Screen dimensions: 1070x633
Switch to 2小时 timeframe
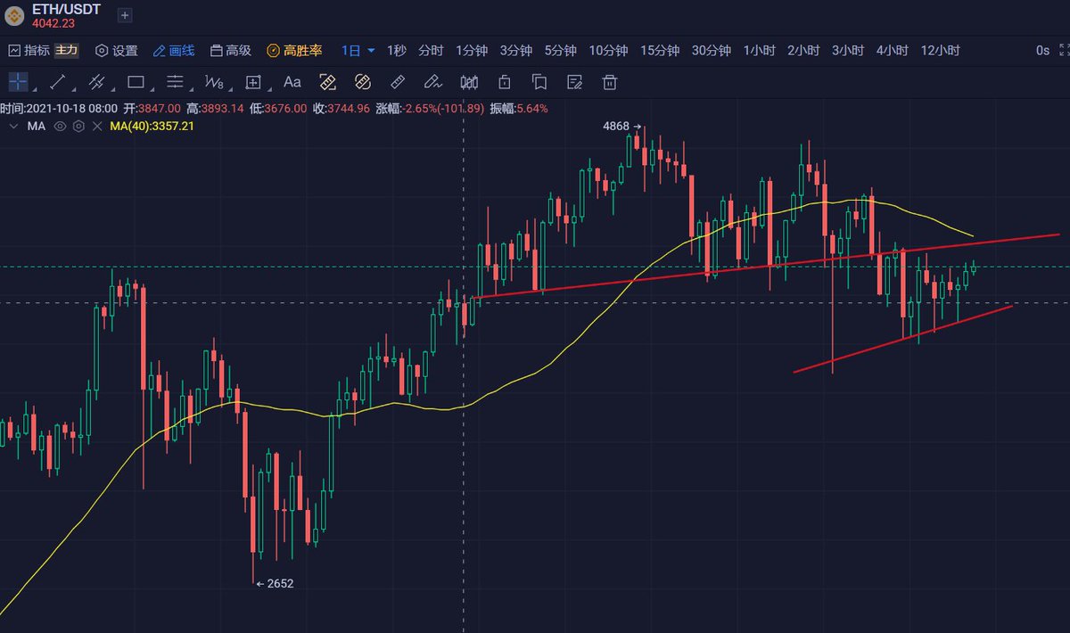[803, 51]
